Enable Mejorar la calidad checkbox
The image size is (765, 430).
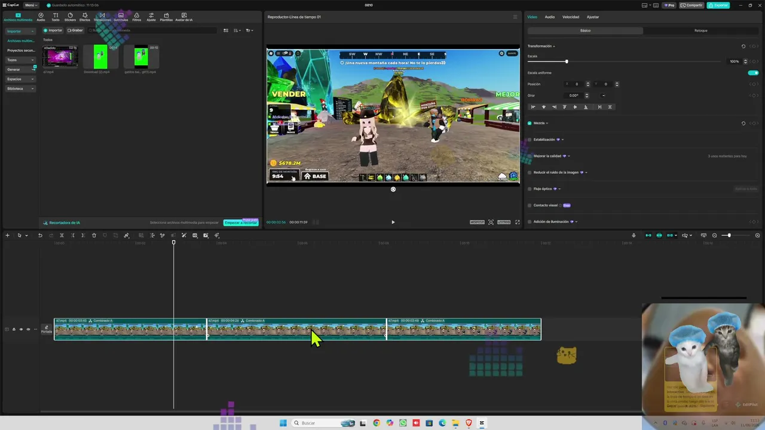pyautogui.click(x=530, y=156)
